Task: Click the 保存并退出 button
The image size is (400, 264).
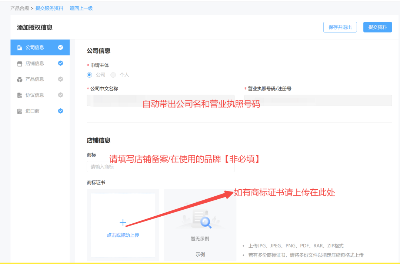Action: click(340, 27)
